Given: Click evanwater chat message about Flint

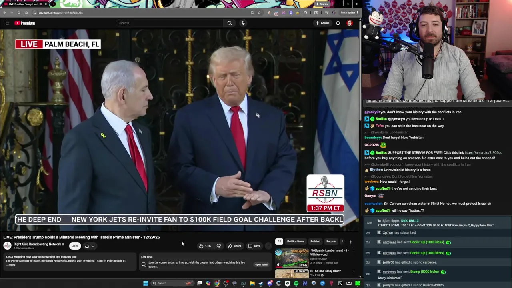Looking at the screenshot, I should [428, 204].
